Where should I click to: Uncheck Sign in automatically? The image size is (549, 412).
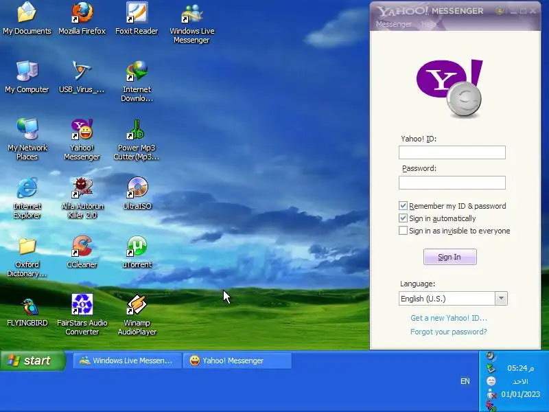point(403,218)
